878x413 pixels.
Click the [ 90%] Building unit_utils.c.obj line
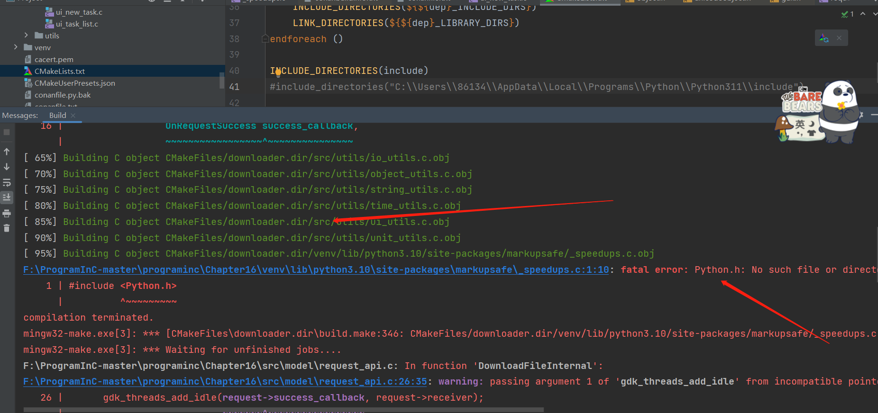coord(242,238)
